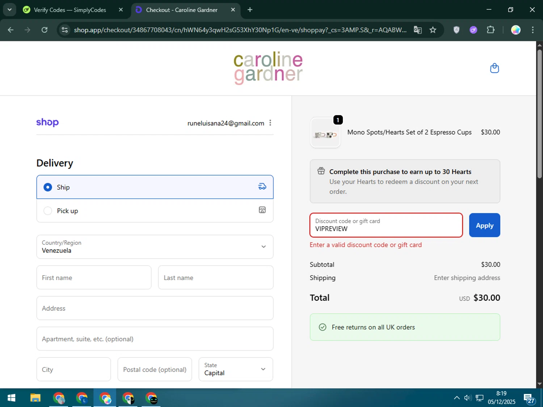Switch to Checkout - Caroline Gardner tab
The height and width of the screenshot is (407, 543).
pos(182,10)
